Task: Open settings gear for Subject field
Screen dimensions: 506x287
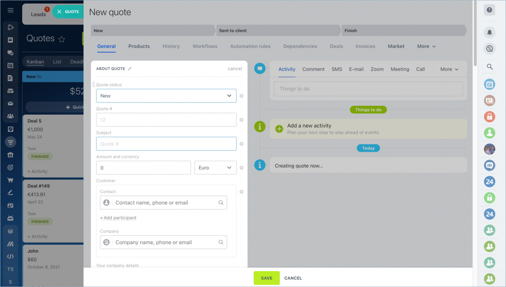Action: [242, 144]
